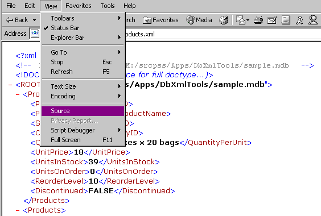Click the closing /Discontinued tag
Image resolution: width=321 pixels, height=216 pixels.
click(145, 191)
